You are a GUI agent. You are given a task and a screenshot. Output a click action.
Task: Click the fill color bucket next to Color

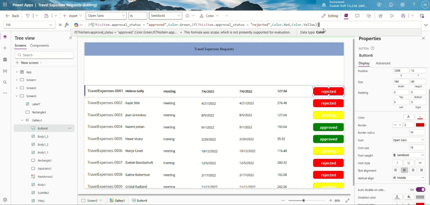[x=420, y=117]
